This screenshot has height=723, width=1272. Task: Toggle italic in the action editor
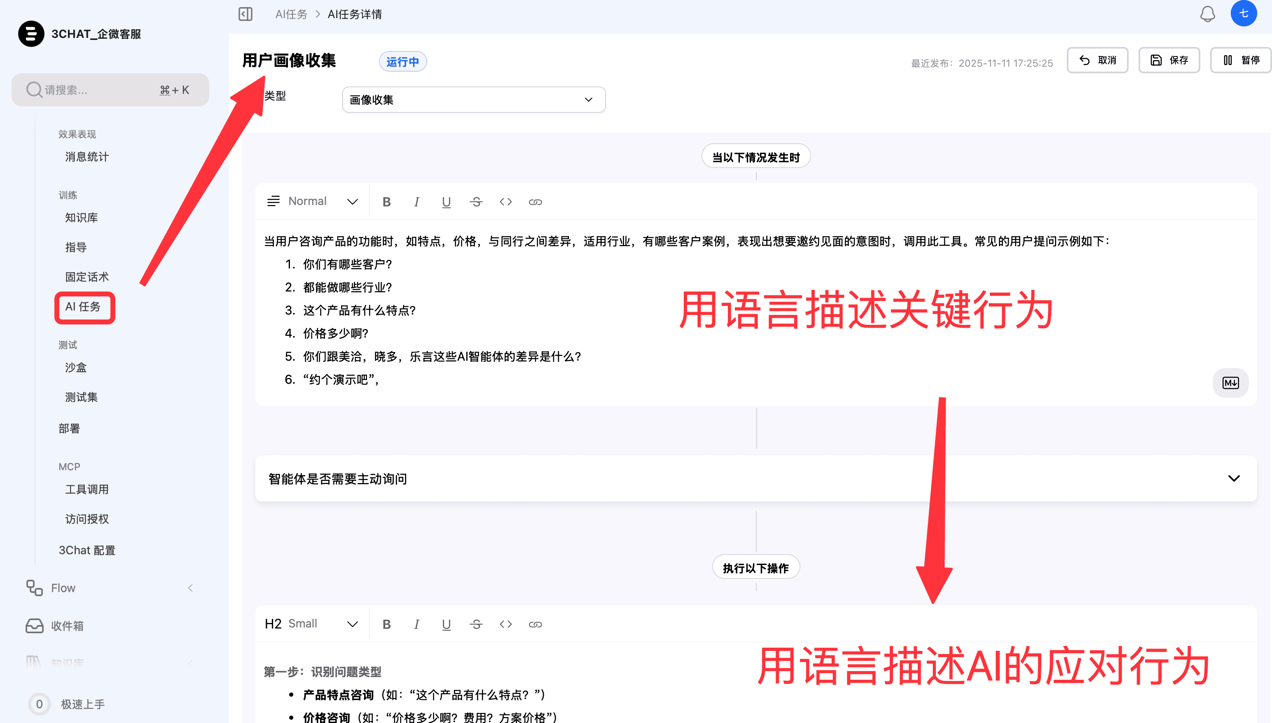pos(416,624)
